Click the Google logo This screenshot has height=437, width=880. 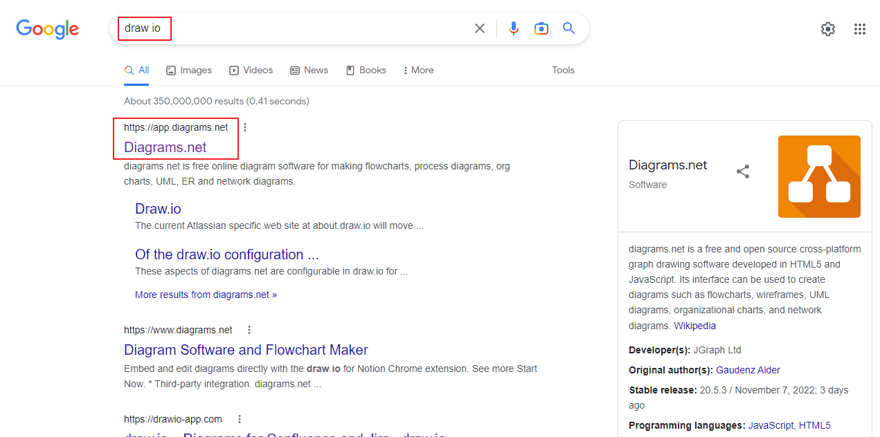[48, 29]
